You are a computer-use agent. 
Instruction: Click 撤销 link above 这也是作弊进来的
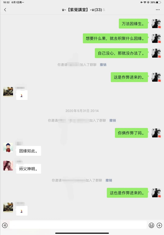click(x=109, y=180)
